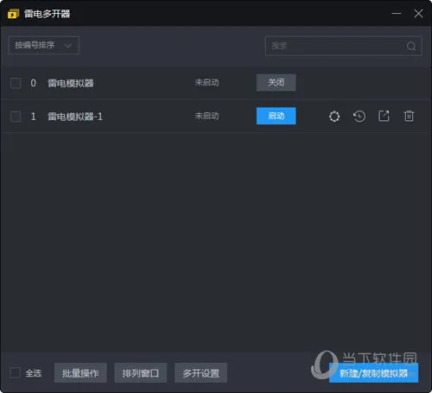Focus the 搜索 search input field
Viewport: 432px width, 393px height.
coord(344,46)
